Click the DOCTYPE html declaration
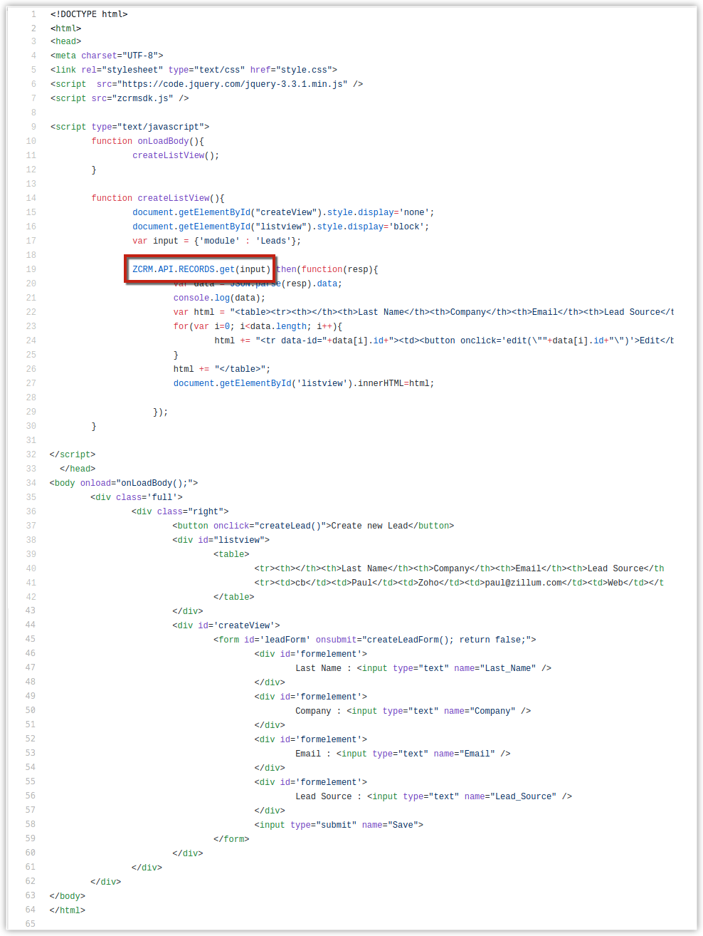Screen dimensions: 703x936 (x=89, y=14)
